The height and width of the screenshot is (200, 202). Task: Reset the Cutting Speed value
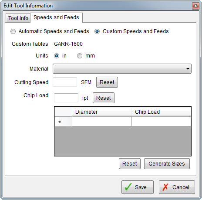point(107,82)
